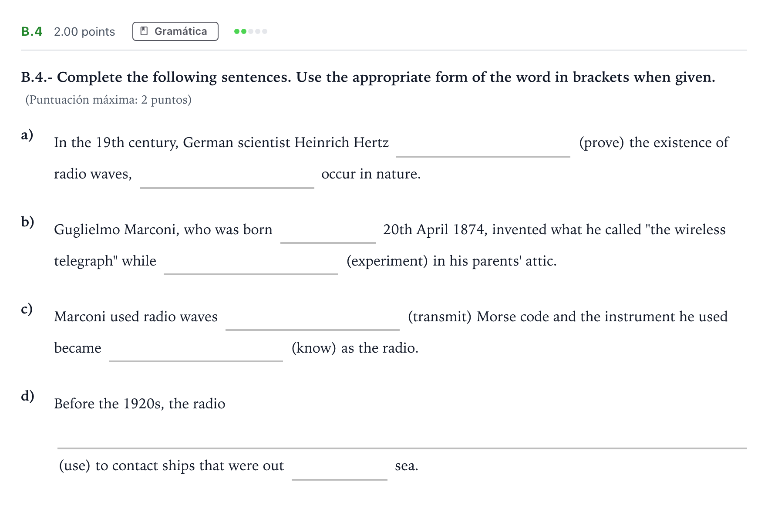Click the long blank after 'the radio'
This screenshot has height=512, width=768.
pos(402,435)
